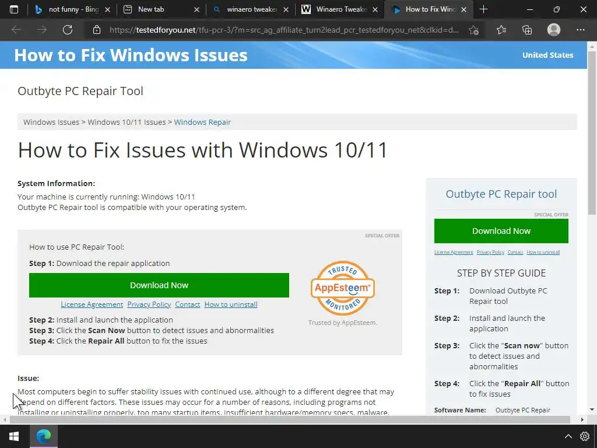Close the 'Winaero Tweaker' W tab
This screenshot has width=597, height=448.
tap(375, 9)
